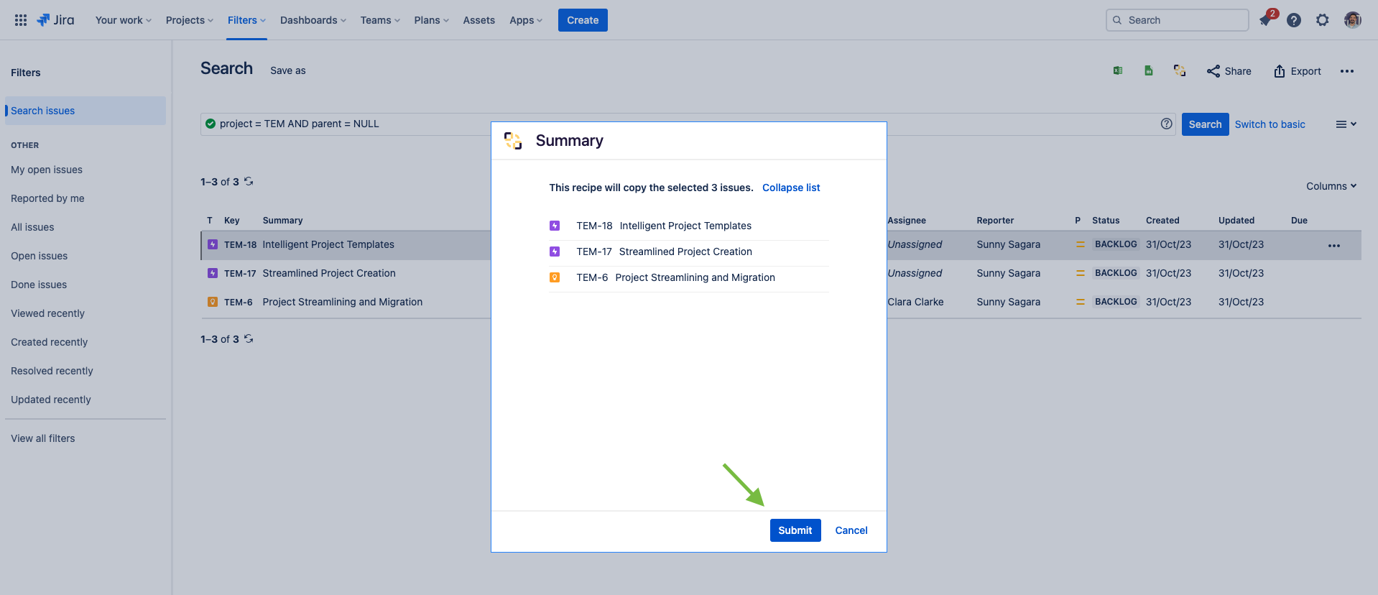Click the Google Sheets export icon
Screen dimensions: 1378x595
coord(1149,70)
